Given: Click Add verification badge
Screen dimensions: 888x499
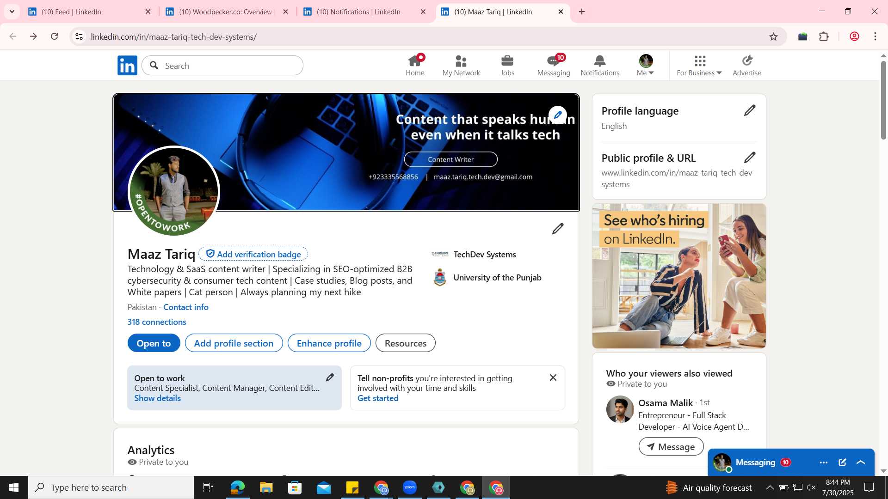Looking at the screenshot, I should click(253, 254).
